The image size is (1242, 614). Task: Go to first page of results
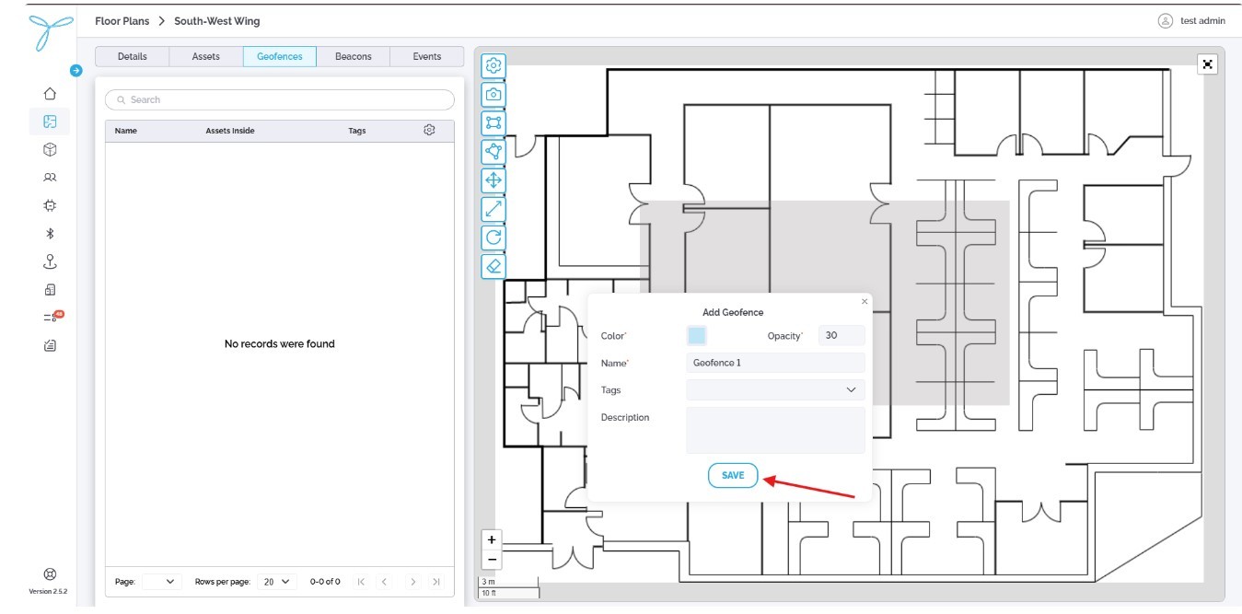pyautogui.click(x=360, y=582)
